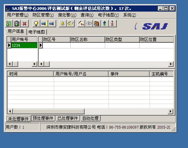Screen dimensions: 188x148
Task: Open the 查询(X) menu
Action: pyautogui.click(x=87, y=15)
